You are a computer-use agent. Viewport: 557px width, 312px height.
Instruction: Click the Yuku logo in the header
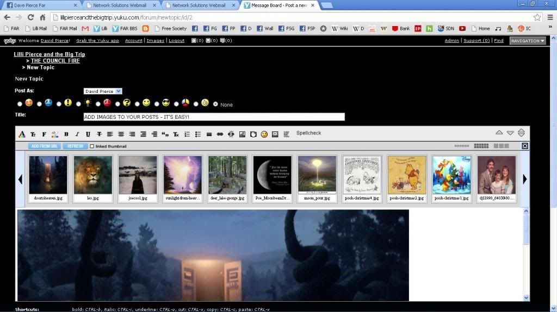coord(10,41)
